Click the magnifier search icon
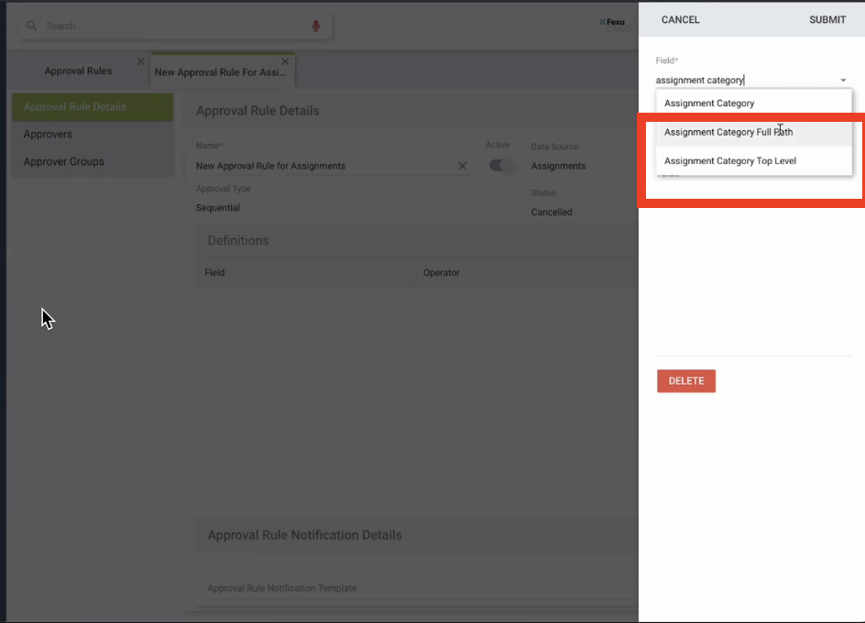This screenshot has height=623, width=865. pos(31,26)
